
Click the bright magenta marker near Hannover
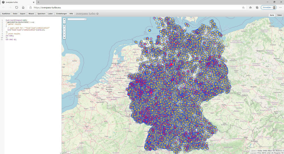pos(171,64)
